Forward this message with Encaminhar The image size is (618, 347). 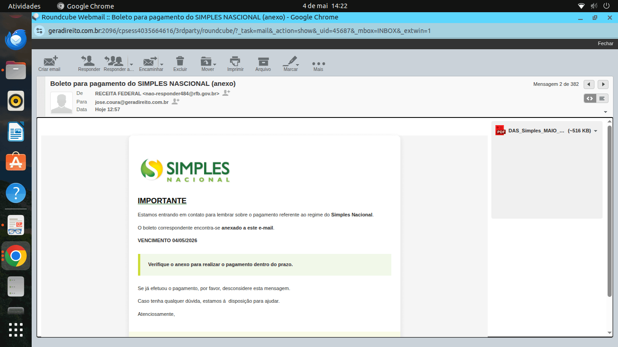tap(150, 63)
